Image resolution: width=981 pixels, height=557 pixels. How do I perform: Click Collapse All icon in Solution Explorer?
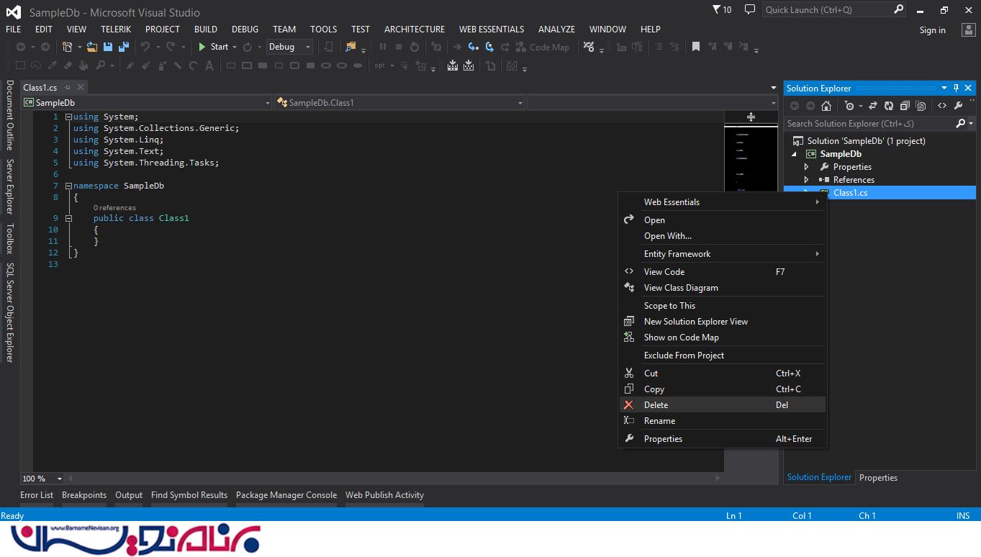coord(905,106)
